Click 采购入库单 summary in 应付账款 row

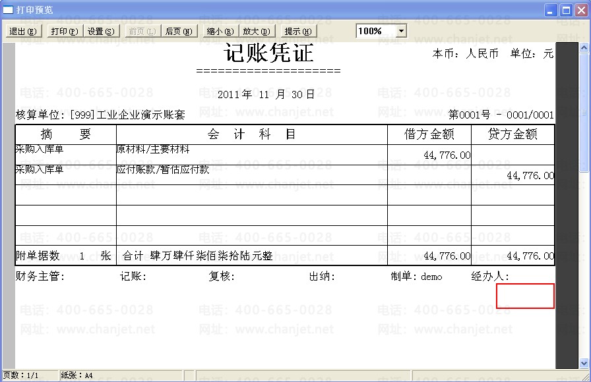[40, 170]
